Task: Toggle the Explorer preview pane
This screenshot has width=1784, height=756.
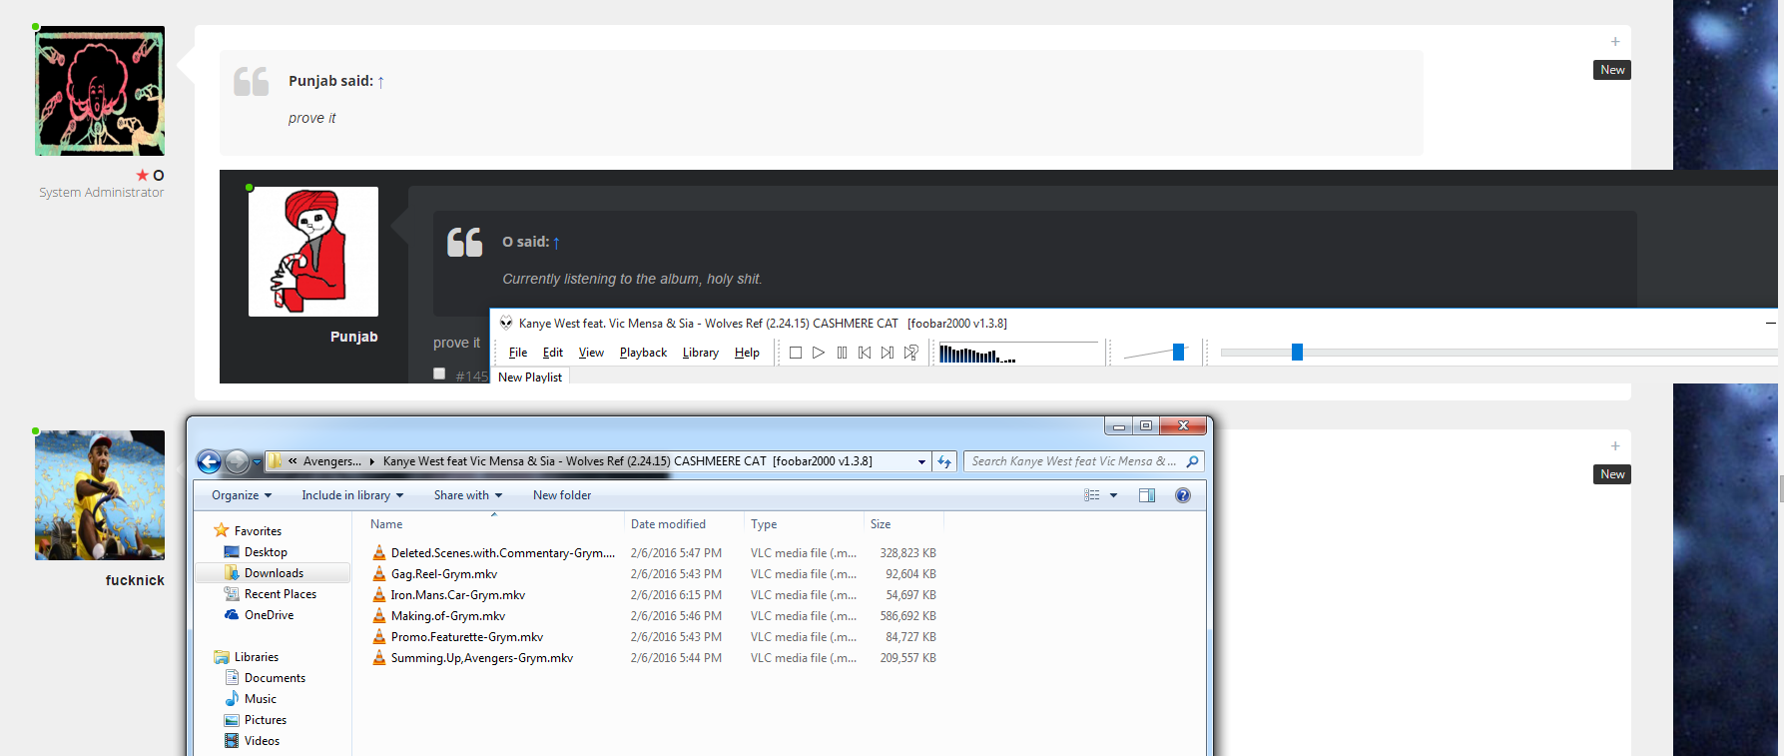Action: coord(1147,495)
